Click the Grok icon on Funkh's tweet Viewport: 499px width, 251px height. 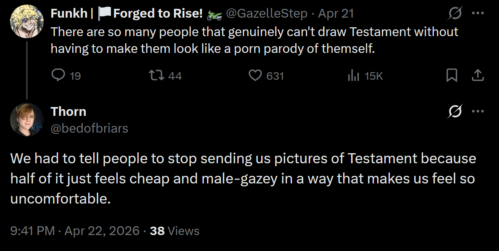pos(455,14)
